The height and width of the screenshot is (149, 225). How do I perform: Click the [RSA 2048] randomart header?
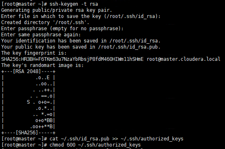pyautogui.click(x=27, y=71)
